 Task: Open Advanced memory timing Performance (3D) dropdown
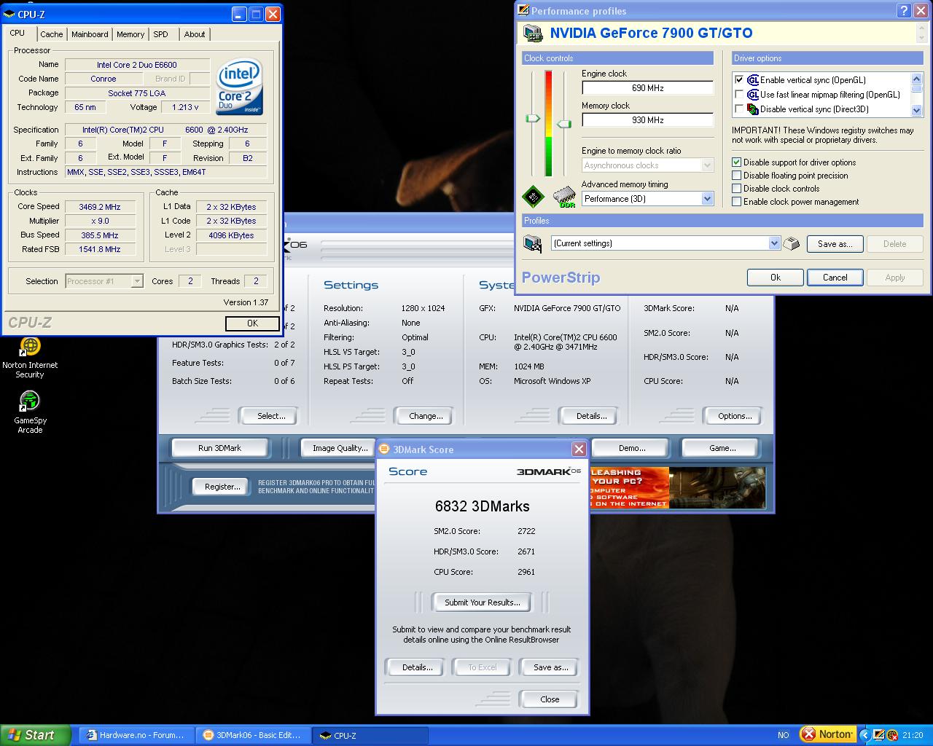[647, 199]
